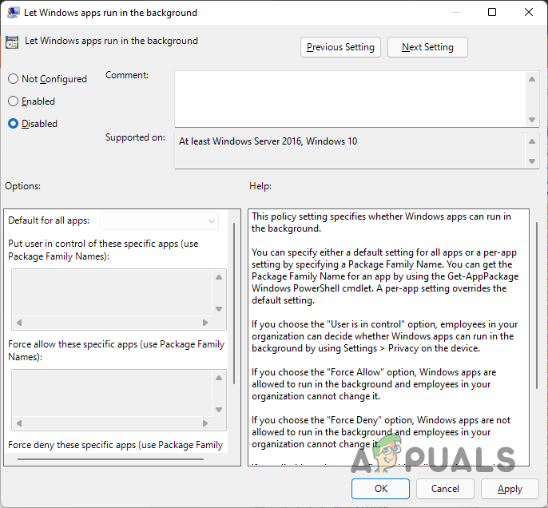The height and width of the screenshot is (508, 548).
Task: Minimize the dialog window
Action: (x=455, y=12)
